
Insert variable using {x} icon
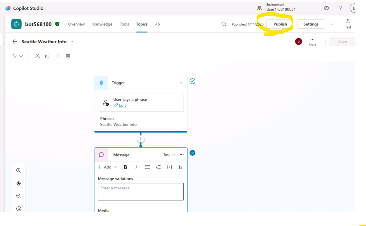click(x=169, y=167)
